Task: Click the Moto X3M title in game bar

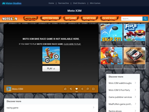Action: pyautogui.click(x=17, y=89)
